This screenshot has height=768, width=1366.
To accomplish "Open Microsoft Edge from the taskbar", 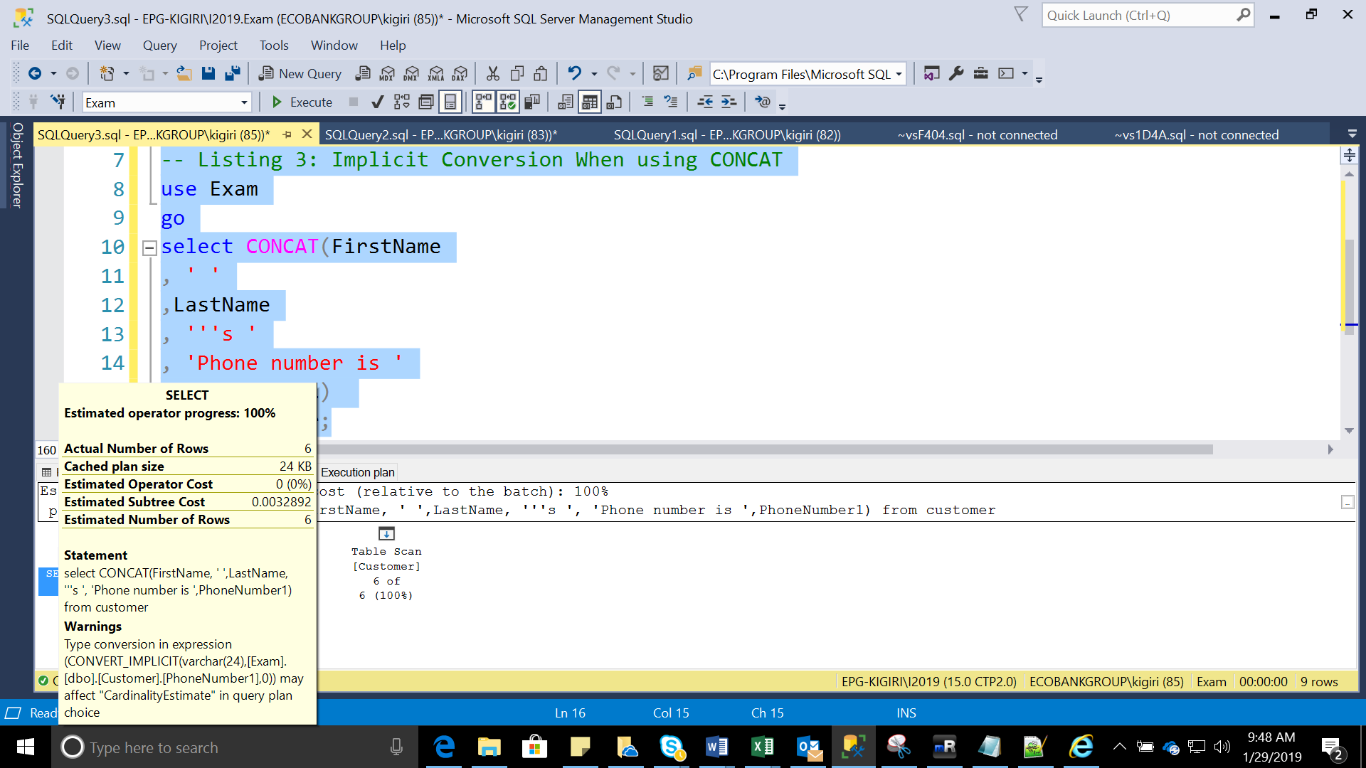I will click(x=444, y=747).
